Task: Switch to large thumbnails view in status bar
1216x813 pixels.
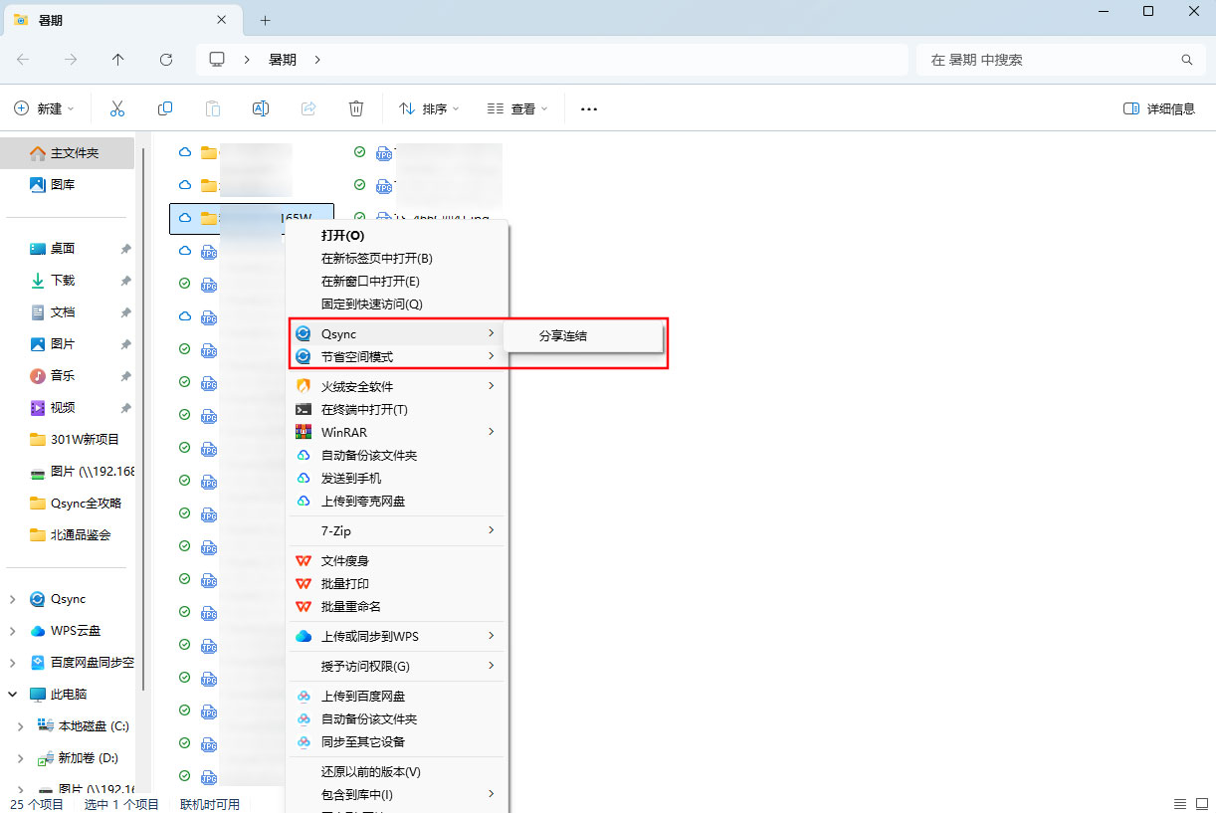Action: pyautogui.click(x=1201, y=803)
